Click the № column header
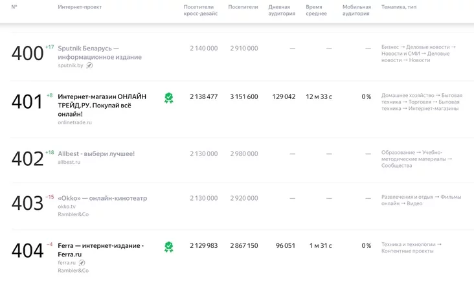Screen dimensions: 474x281 [x=14, y=7]
